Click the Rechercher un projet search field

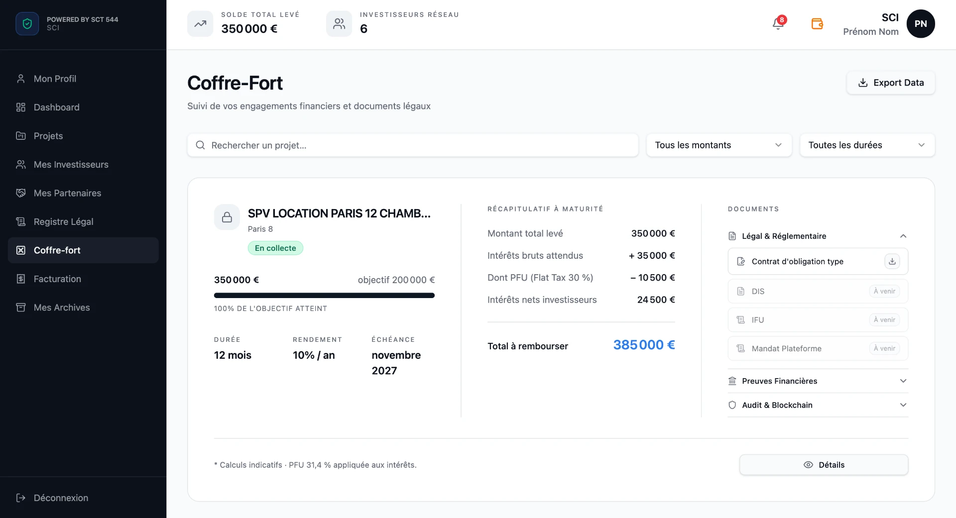413,145
